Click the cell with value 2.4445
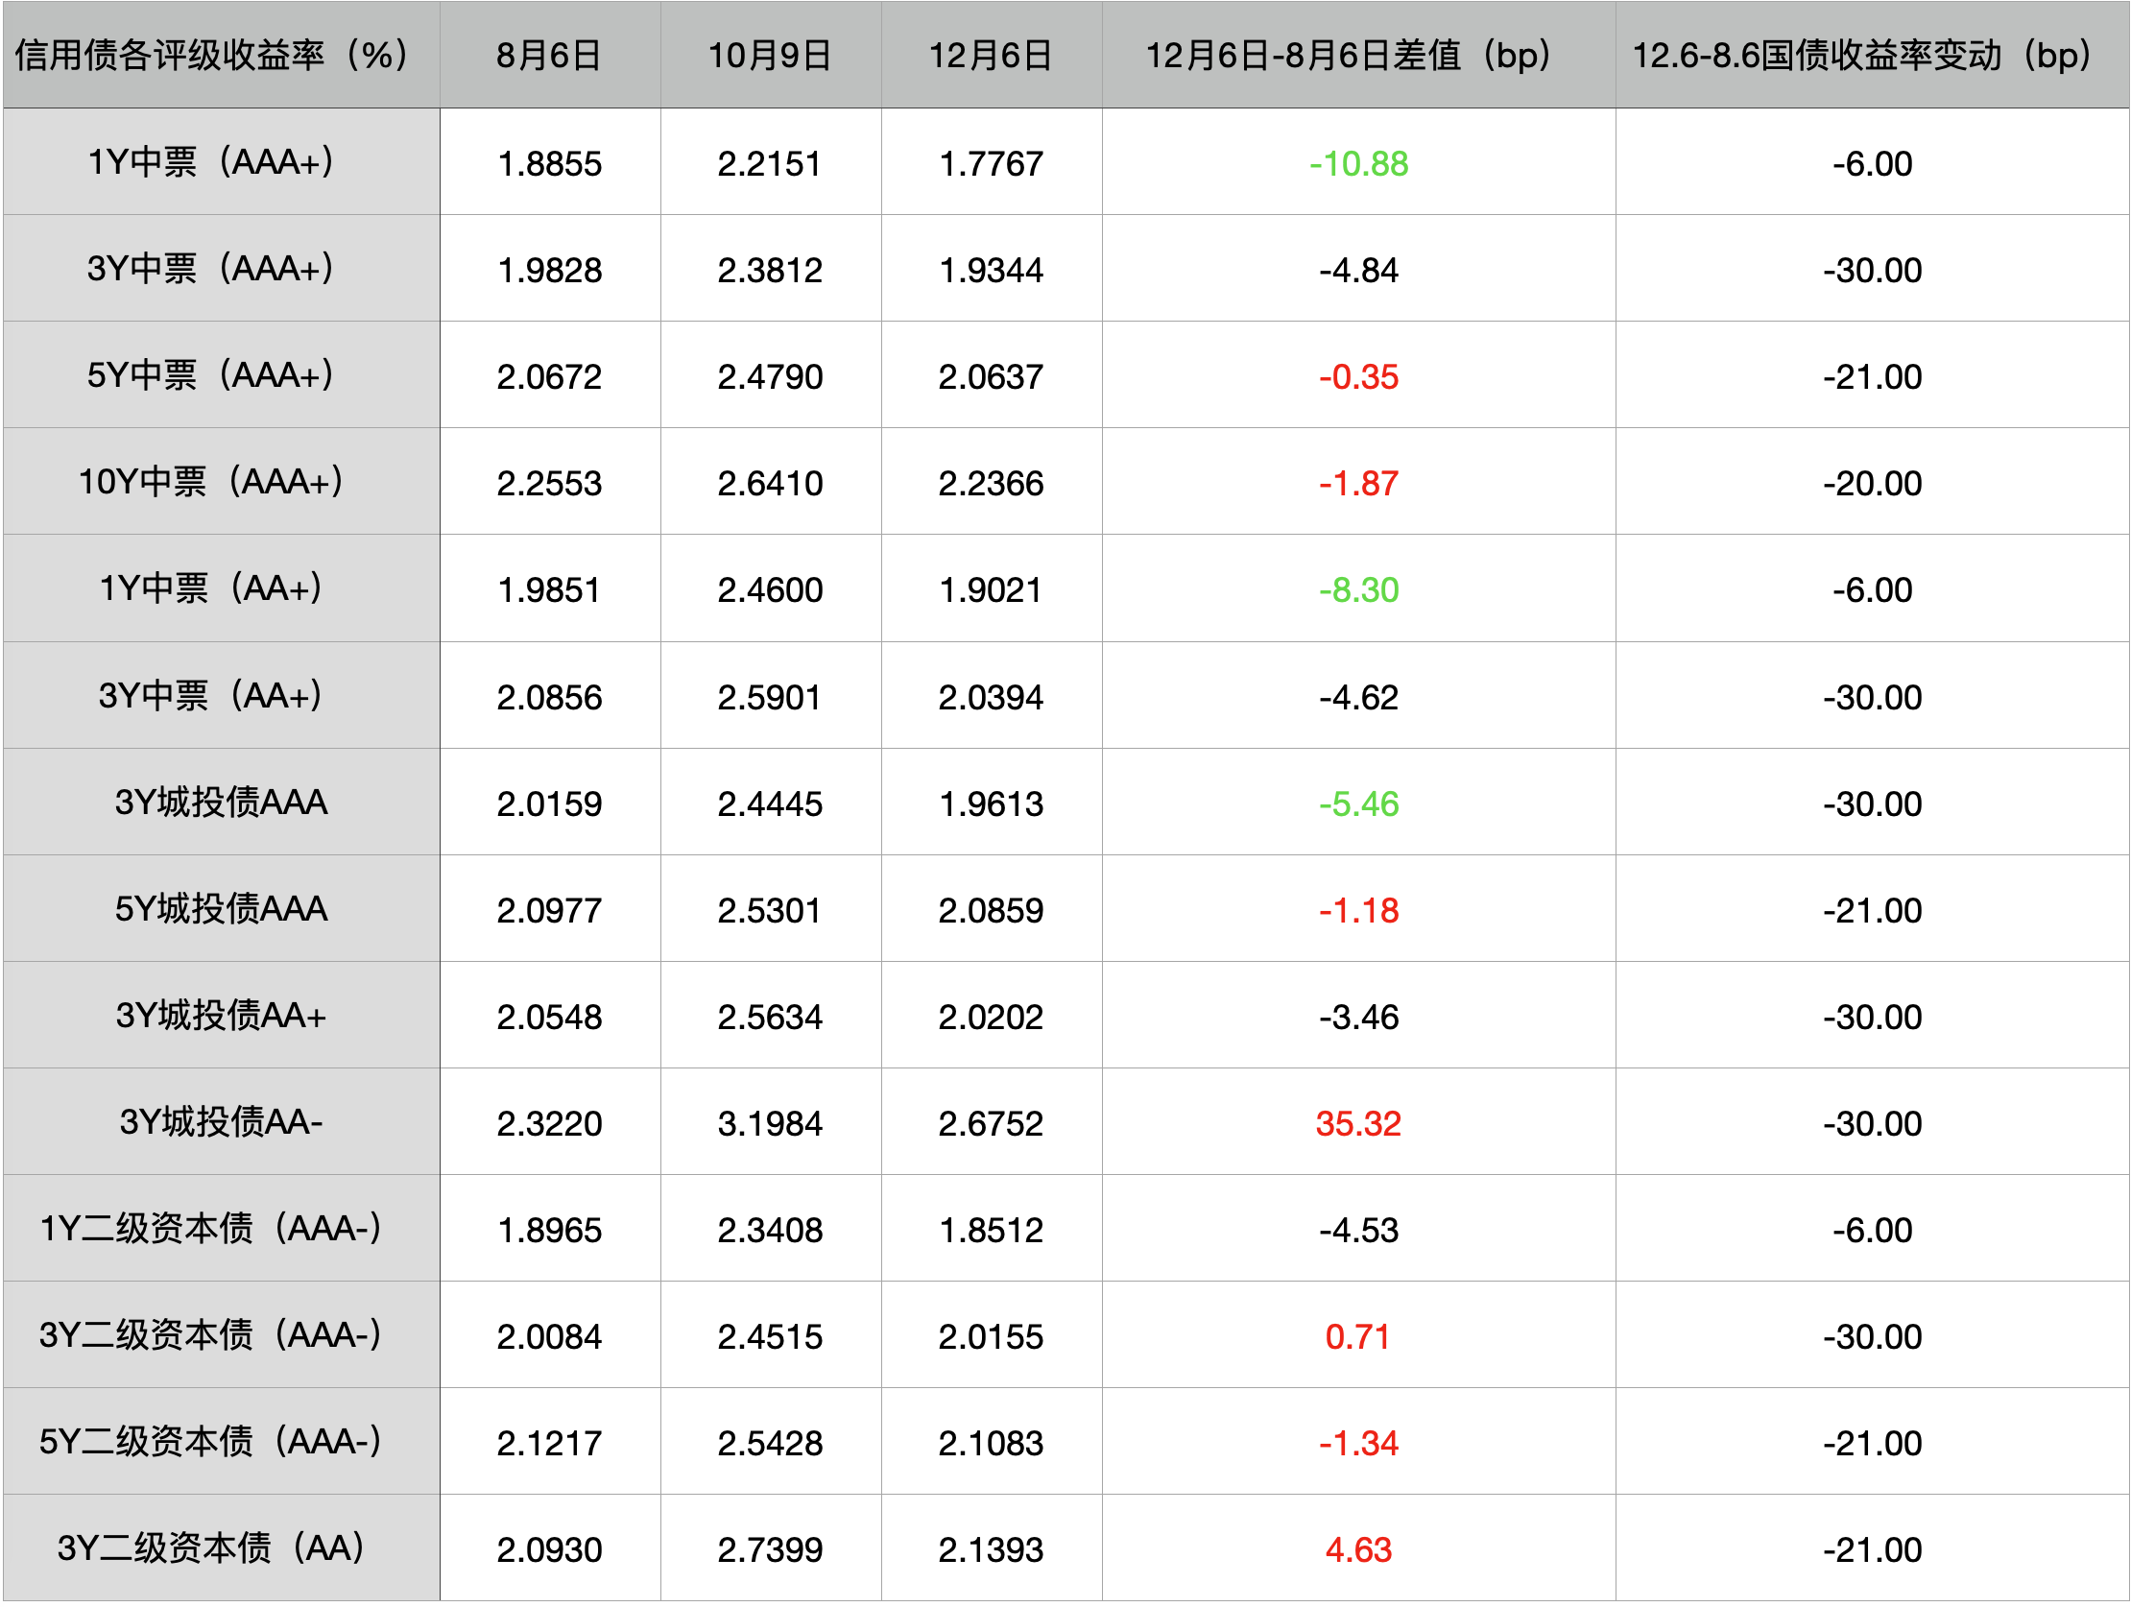The height and width of the screenshot is (1607, 2131). click(771, 803)
